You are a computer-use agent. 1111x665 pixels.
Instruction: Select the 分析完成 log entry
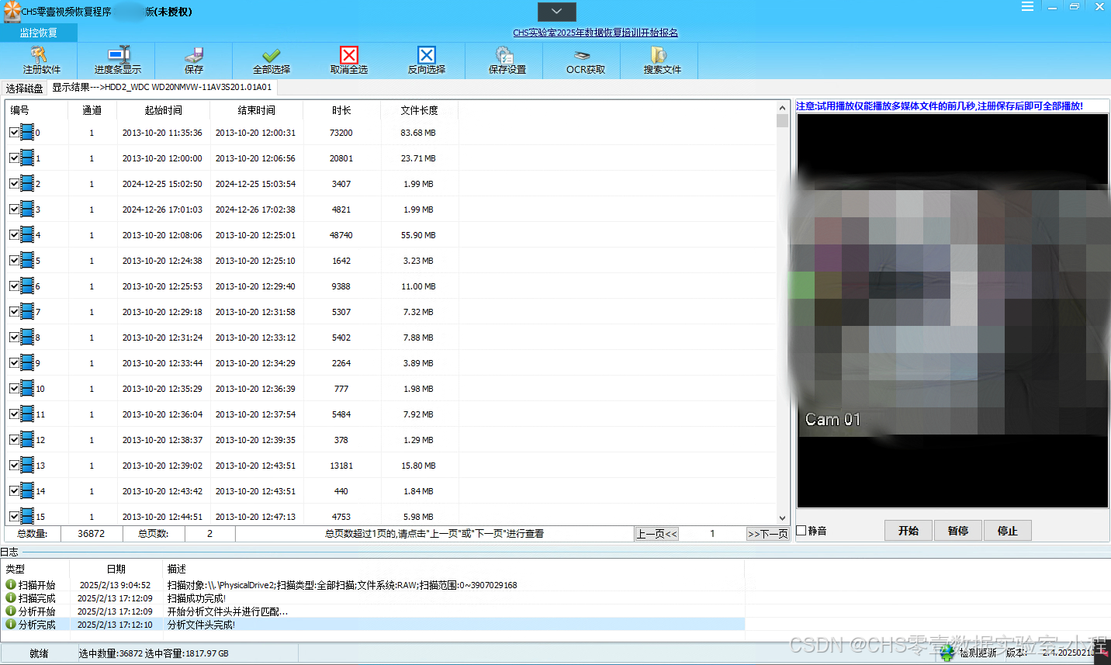[372, 625]
